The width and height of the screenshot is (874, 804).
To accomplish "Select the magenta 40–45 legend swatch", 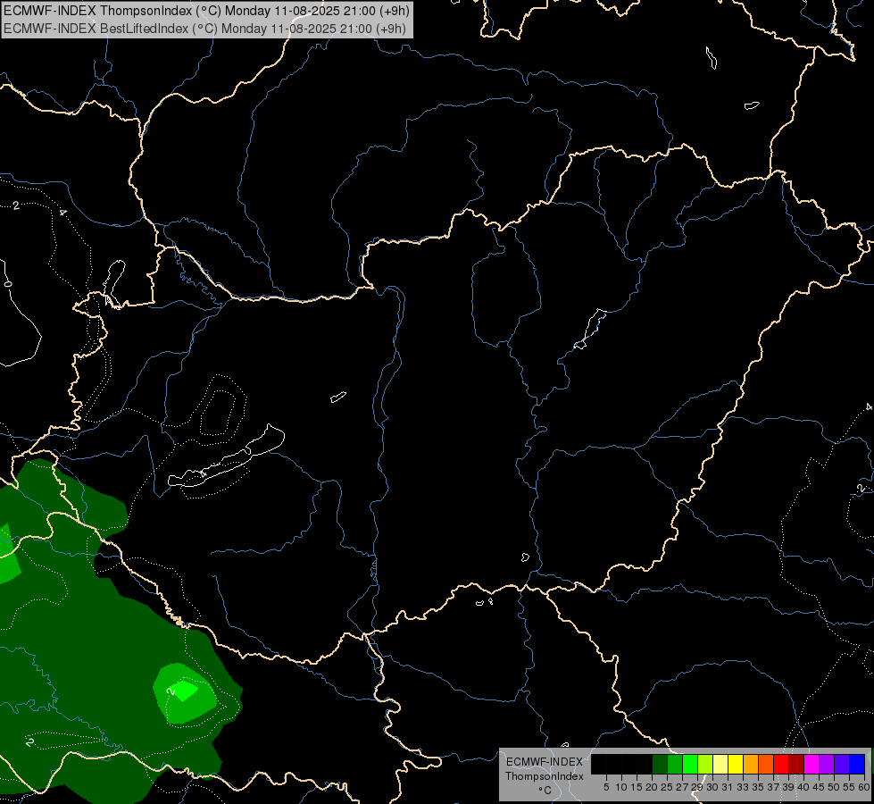I will point(812,764).
